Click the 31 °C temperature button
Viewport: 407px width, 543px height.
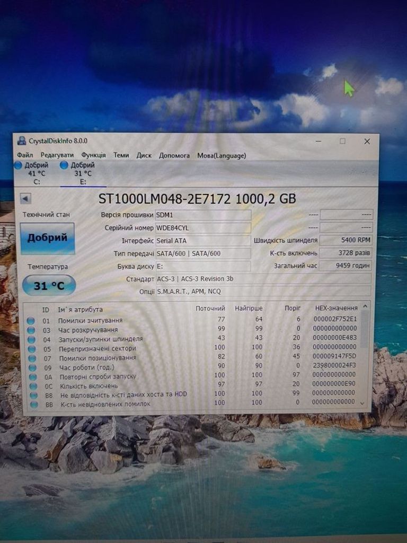pos(49,285)
